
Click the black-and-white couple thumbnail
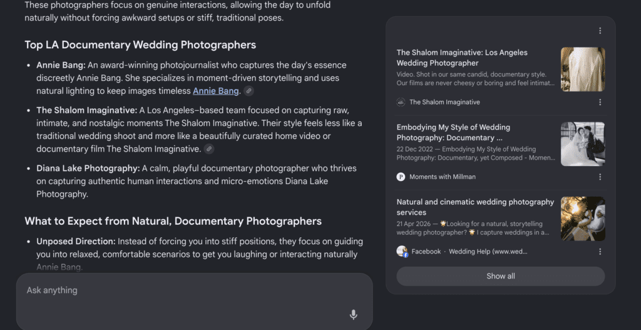(583, 144)
